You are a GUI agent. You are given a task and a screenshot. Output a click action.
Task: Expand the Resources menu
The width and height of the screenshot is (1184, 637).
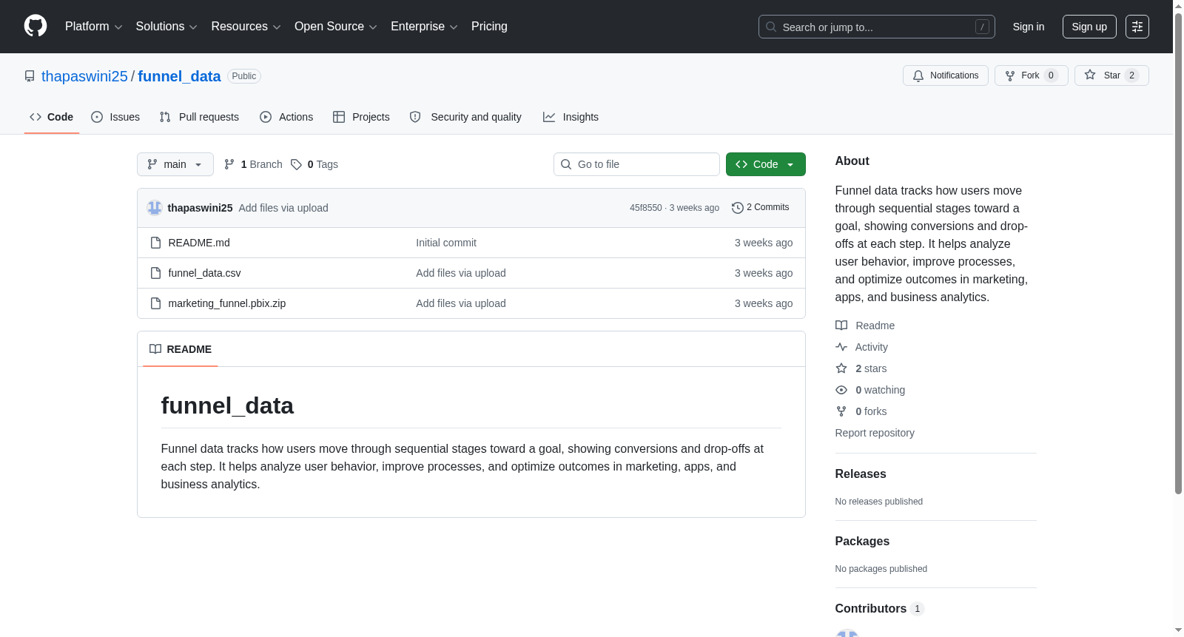246,27
